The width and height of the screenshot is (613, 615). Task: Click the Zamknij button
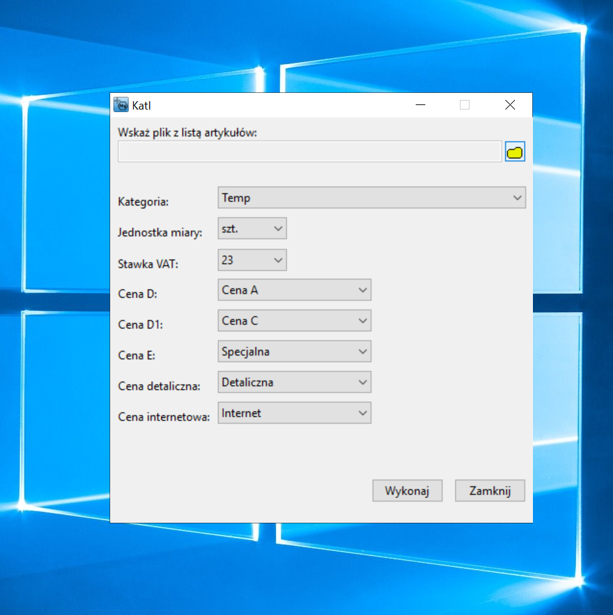click(x=490, y=491)
